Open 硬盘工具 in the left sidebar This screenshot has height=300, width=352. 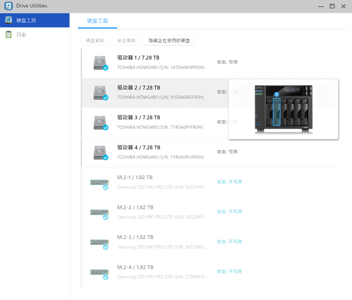pyautogui.click(x=26, y=20)
